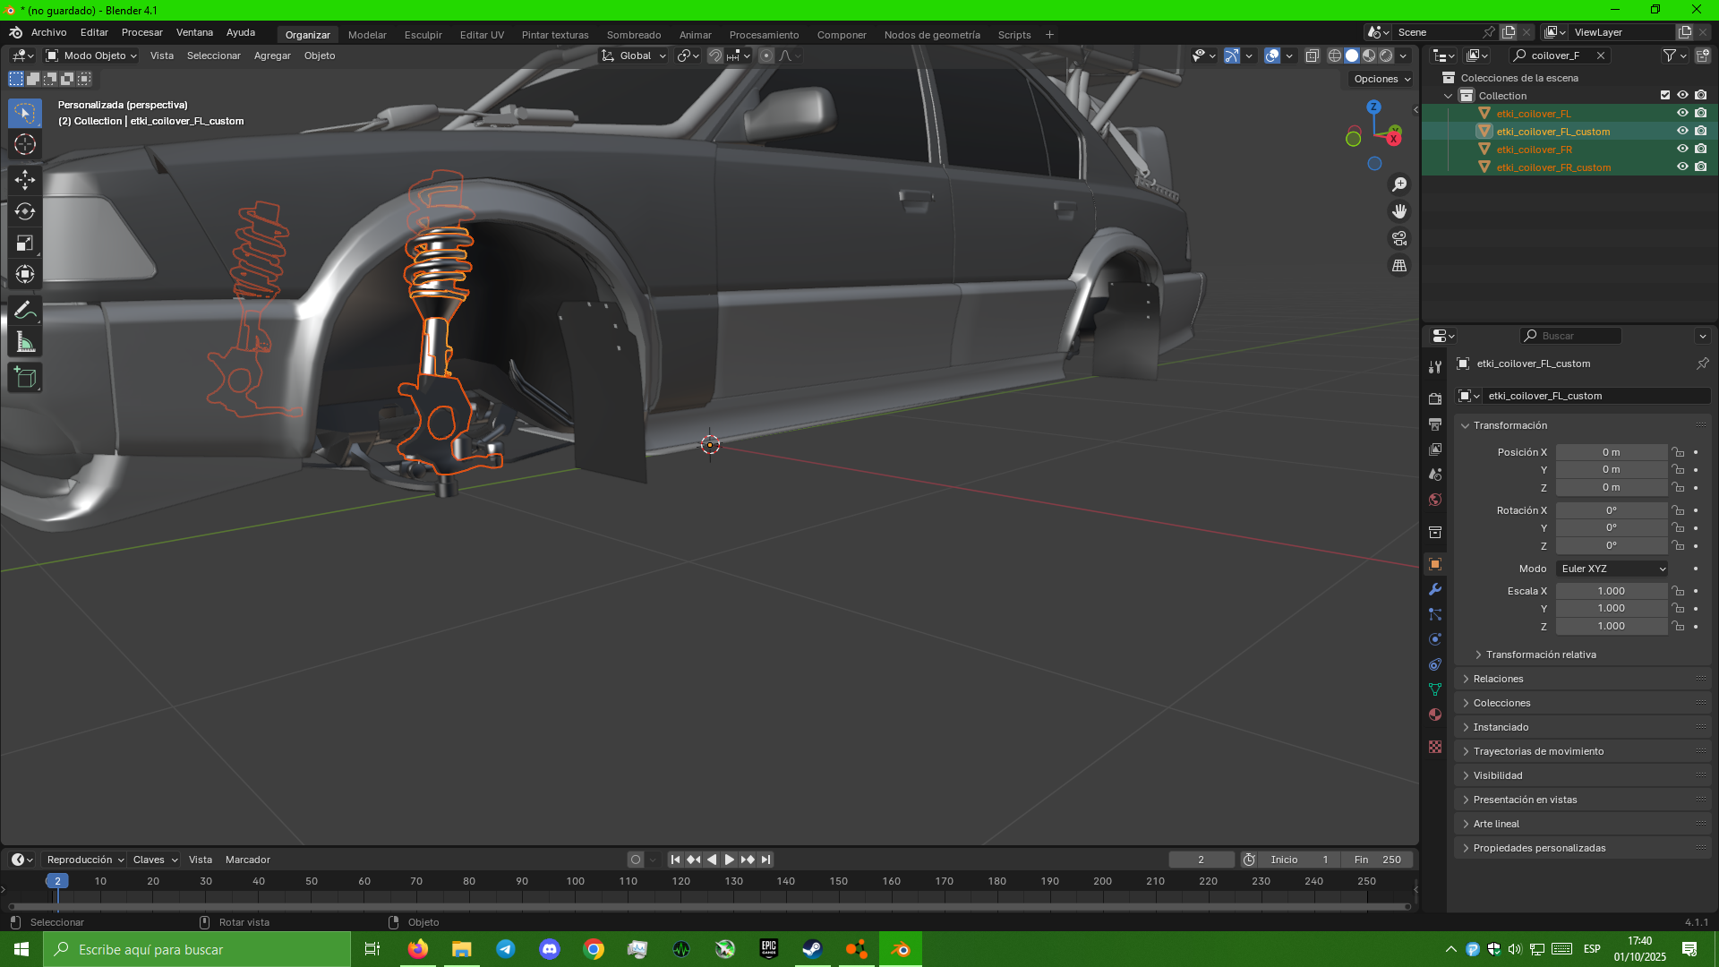Viewport: 1719px width, 967px height.
Task: Open the Agregar menu
Action: click(x=272, y=56)
